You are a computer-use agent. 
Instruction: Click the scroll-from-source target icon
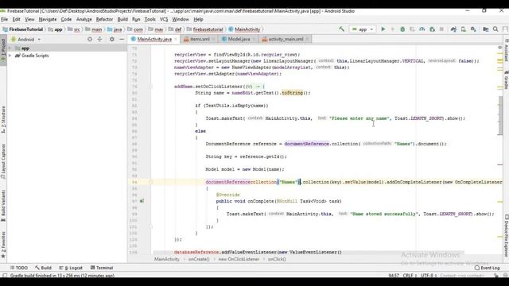point(90,39)
